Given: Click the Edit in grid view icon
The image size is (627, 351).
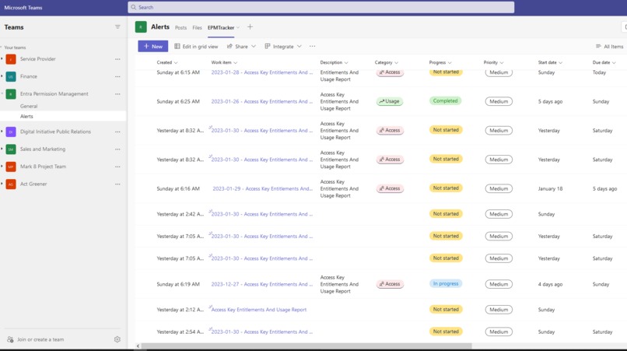Looking at the screenshot, I should (177, 47).
